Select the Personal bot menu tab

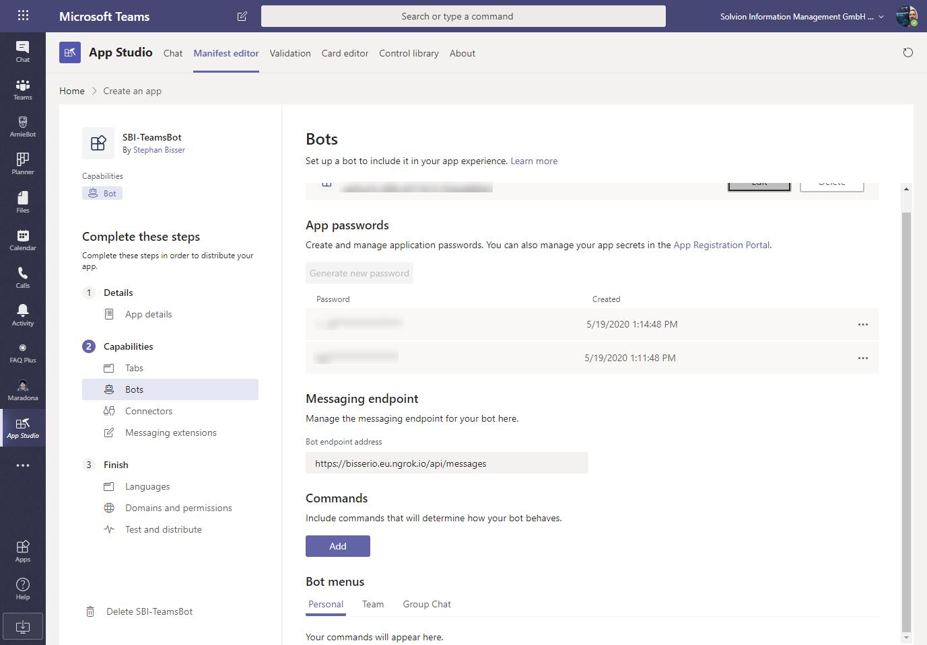pos(326,604)
